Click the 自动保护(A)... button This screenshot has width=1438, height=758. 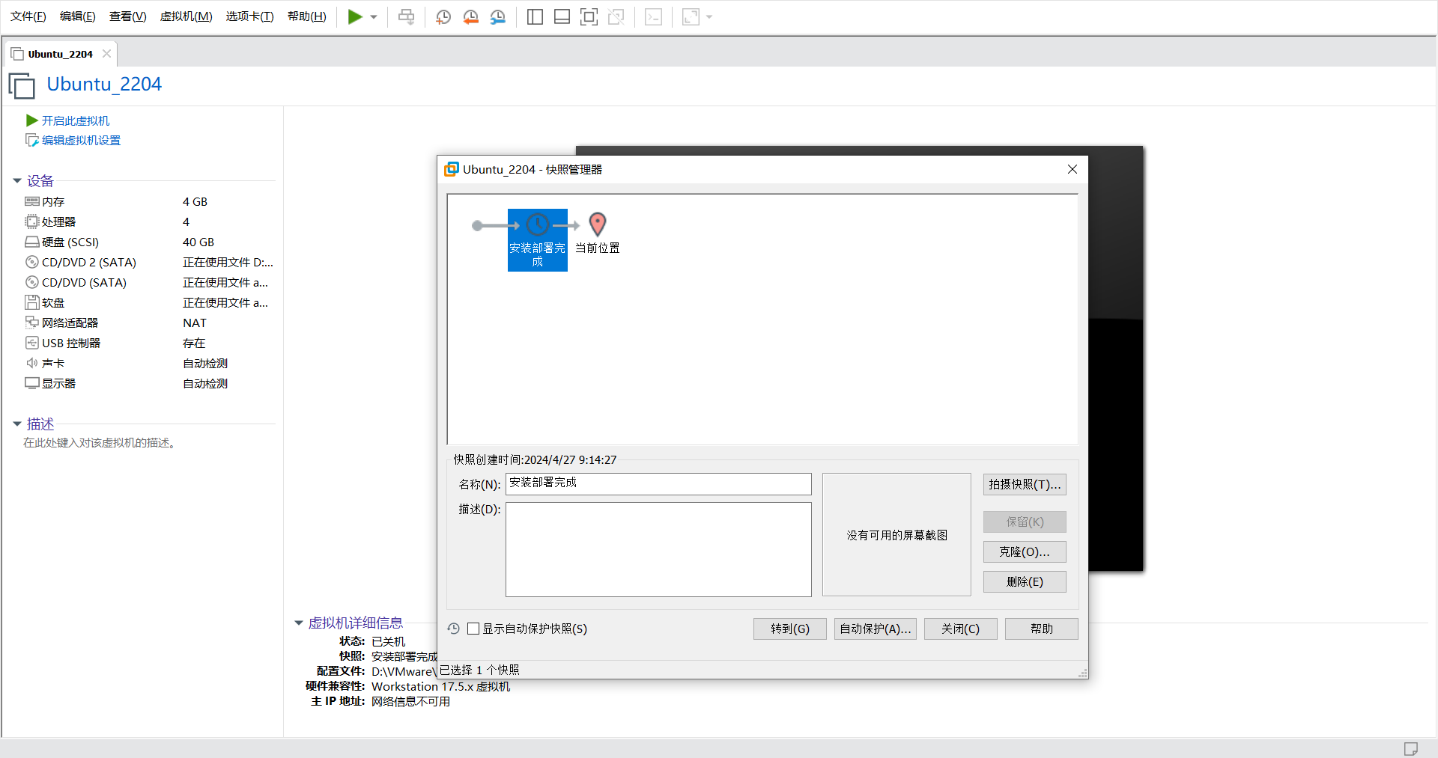876,629
